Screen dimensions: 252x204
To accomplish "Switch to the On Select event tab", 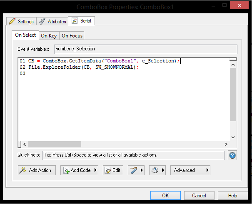I will (25, 35).
